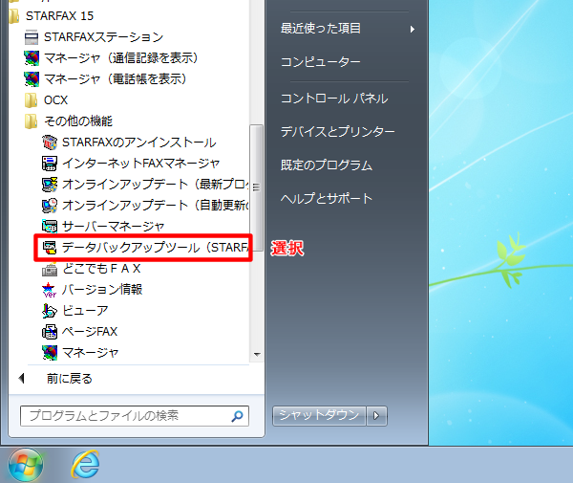Collapse the その他の機能 folder

(x=32, y=121)
